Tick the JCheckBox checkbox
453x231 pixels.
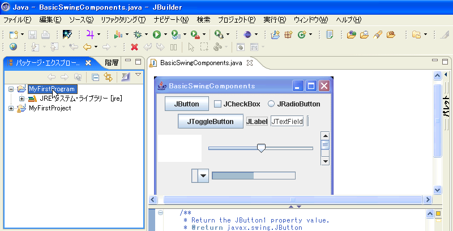(217, 104)
